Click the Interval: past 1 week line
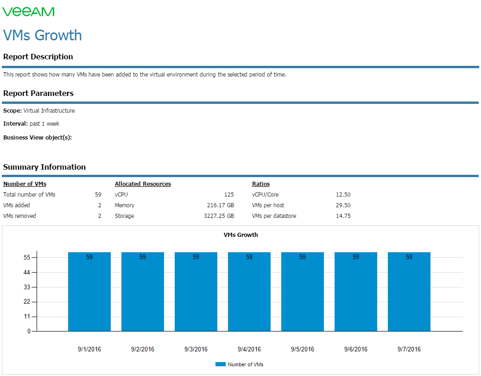This screenshot has width=481, height=376. (x=32, y=124)
